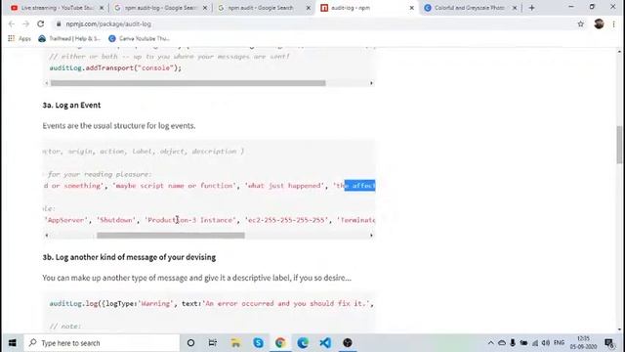Click left arrow of addTransport code scrollbar
The width and height of the screenshot is (625, 352).
coord(47,83)
